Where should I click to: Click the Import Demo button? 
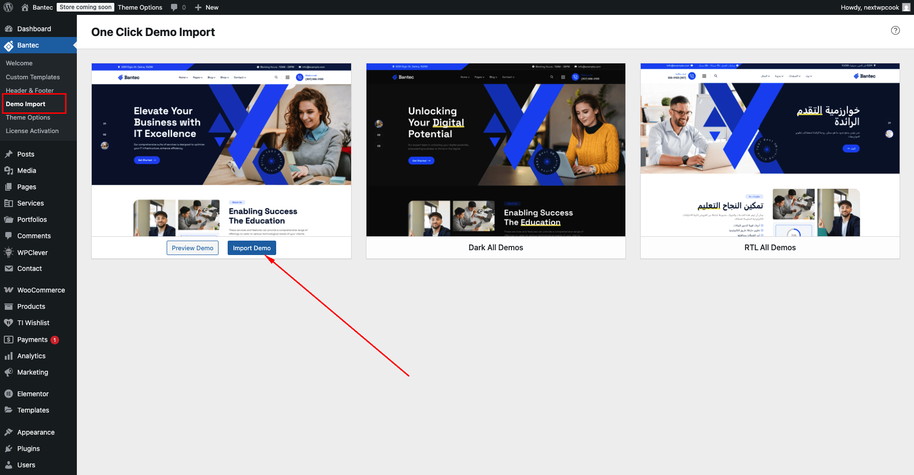tap(252, 248)
